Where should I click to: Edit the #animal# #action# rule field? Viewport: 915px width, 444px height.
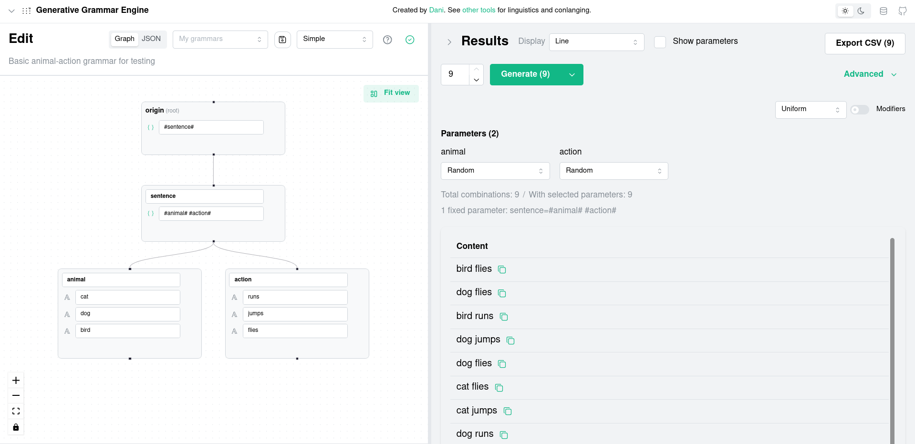coord(211,214)
